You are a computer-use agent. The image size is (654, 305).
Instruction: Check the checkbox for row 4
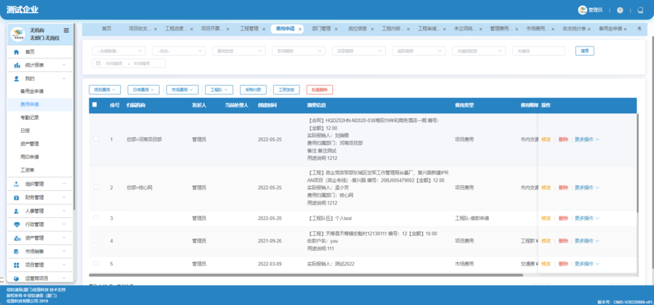tap(95, 240)
